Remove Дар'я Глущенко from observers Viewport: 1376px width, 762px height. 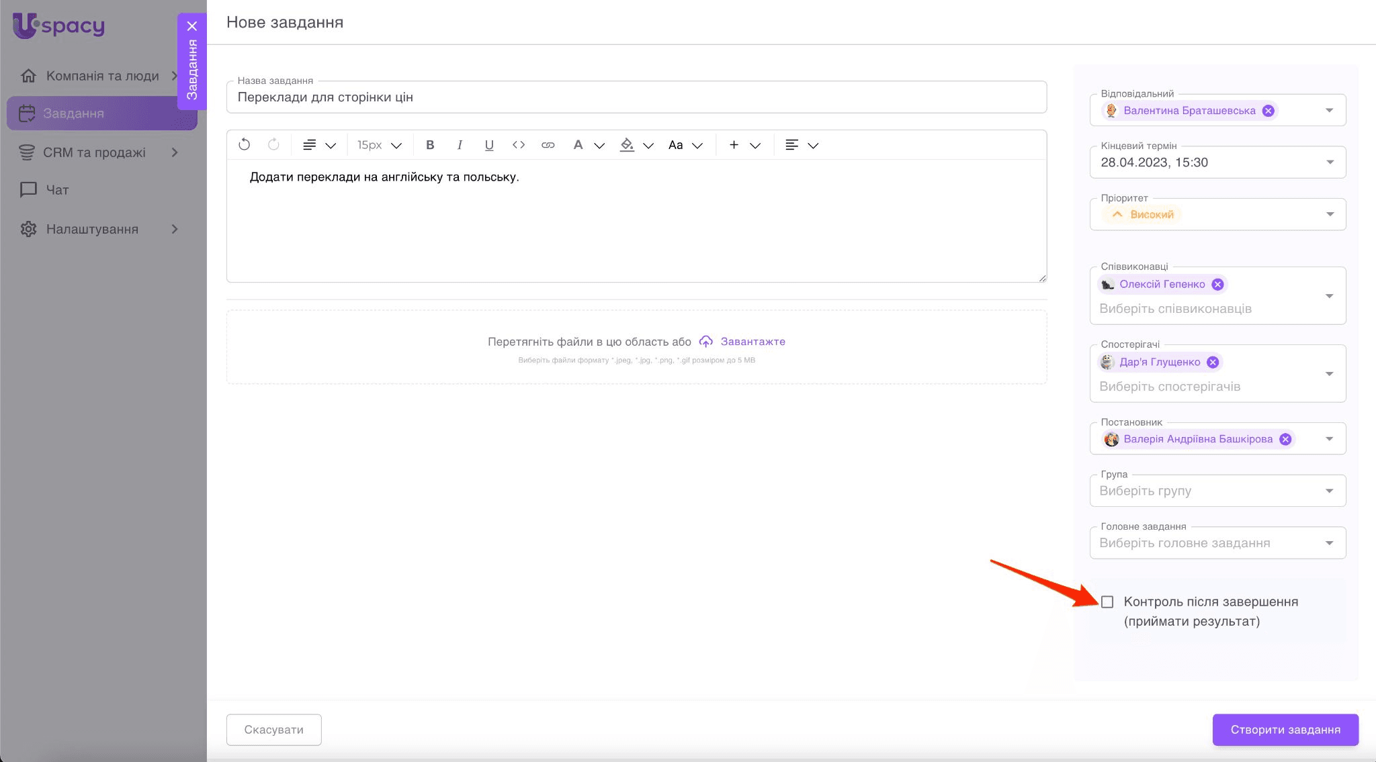[x=1213, y=363]
